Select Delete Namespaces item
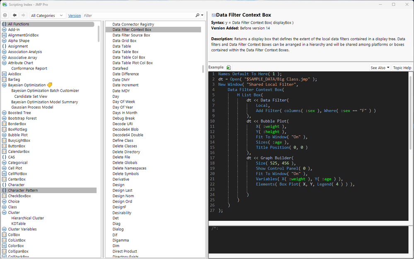The height and width of the screenshot is (259, 414). click(129, 168)
